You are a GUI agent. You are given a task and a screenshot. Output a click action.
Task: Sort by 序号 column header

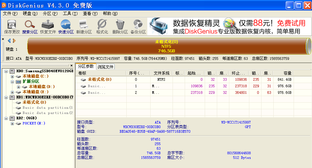pos(138,73)
